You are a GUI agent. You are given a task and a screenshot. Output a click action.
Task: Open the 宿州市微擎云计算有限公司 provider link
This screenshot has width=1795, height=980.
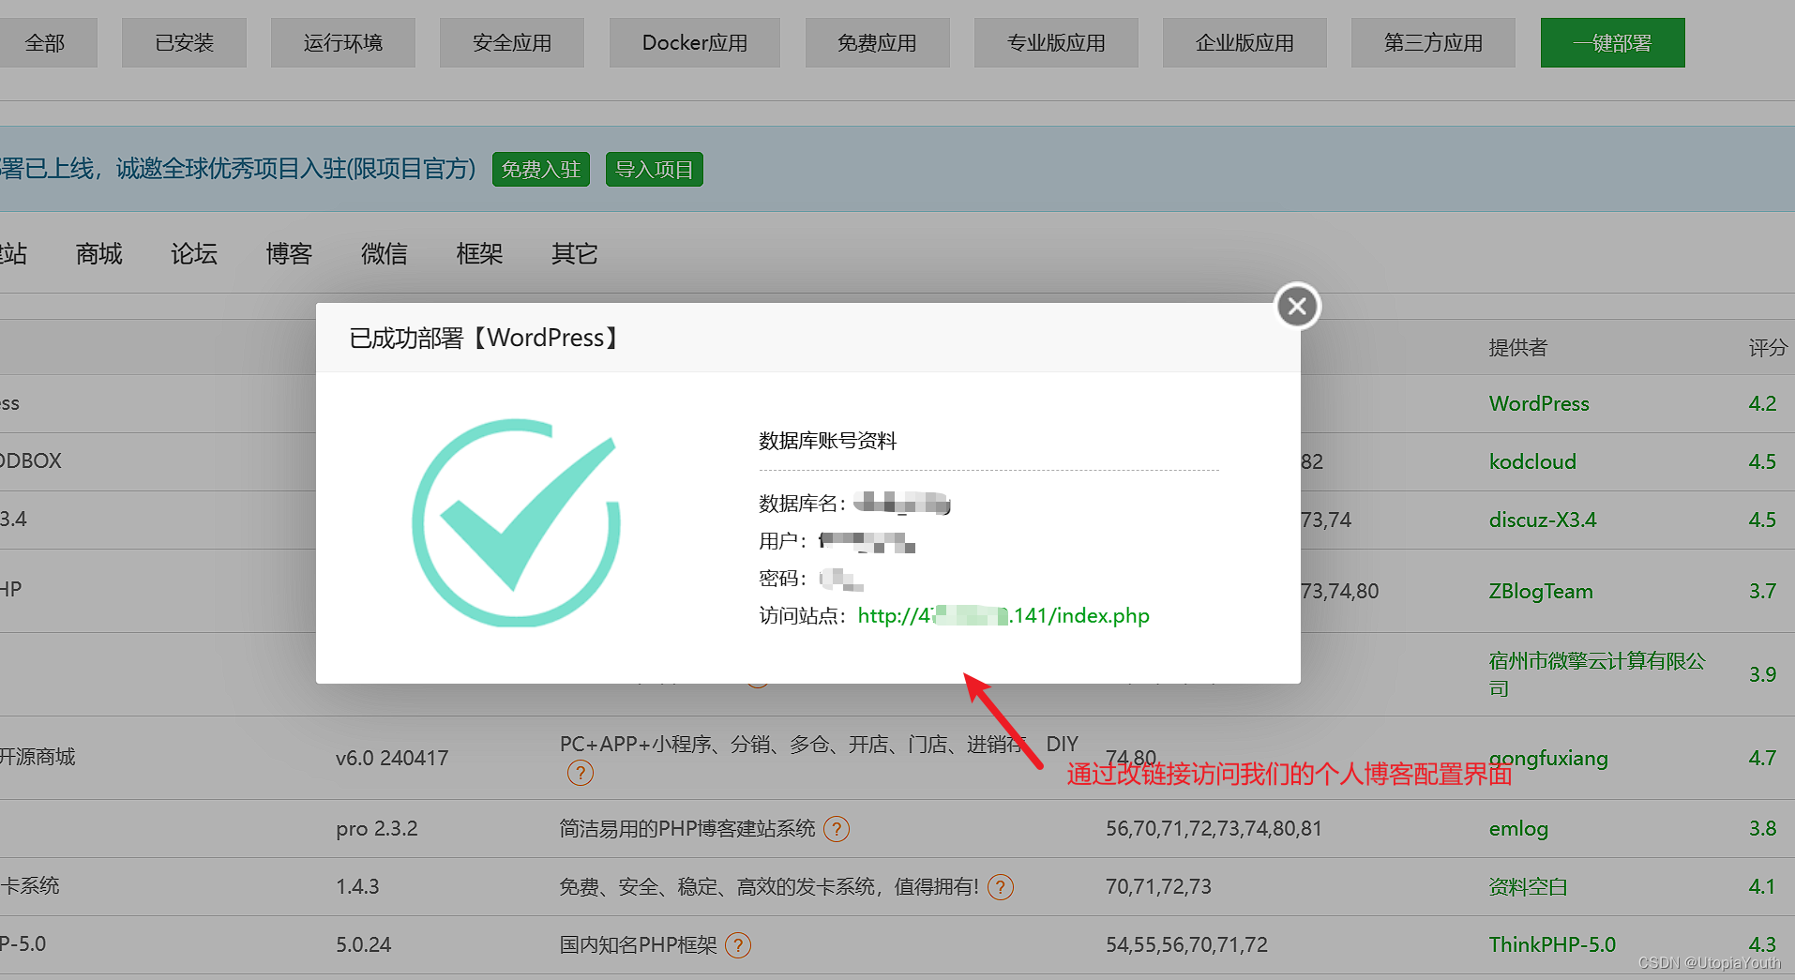1597,673
